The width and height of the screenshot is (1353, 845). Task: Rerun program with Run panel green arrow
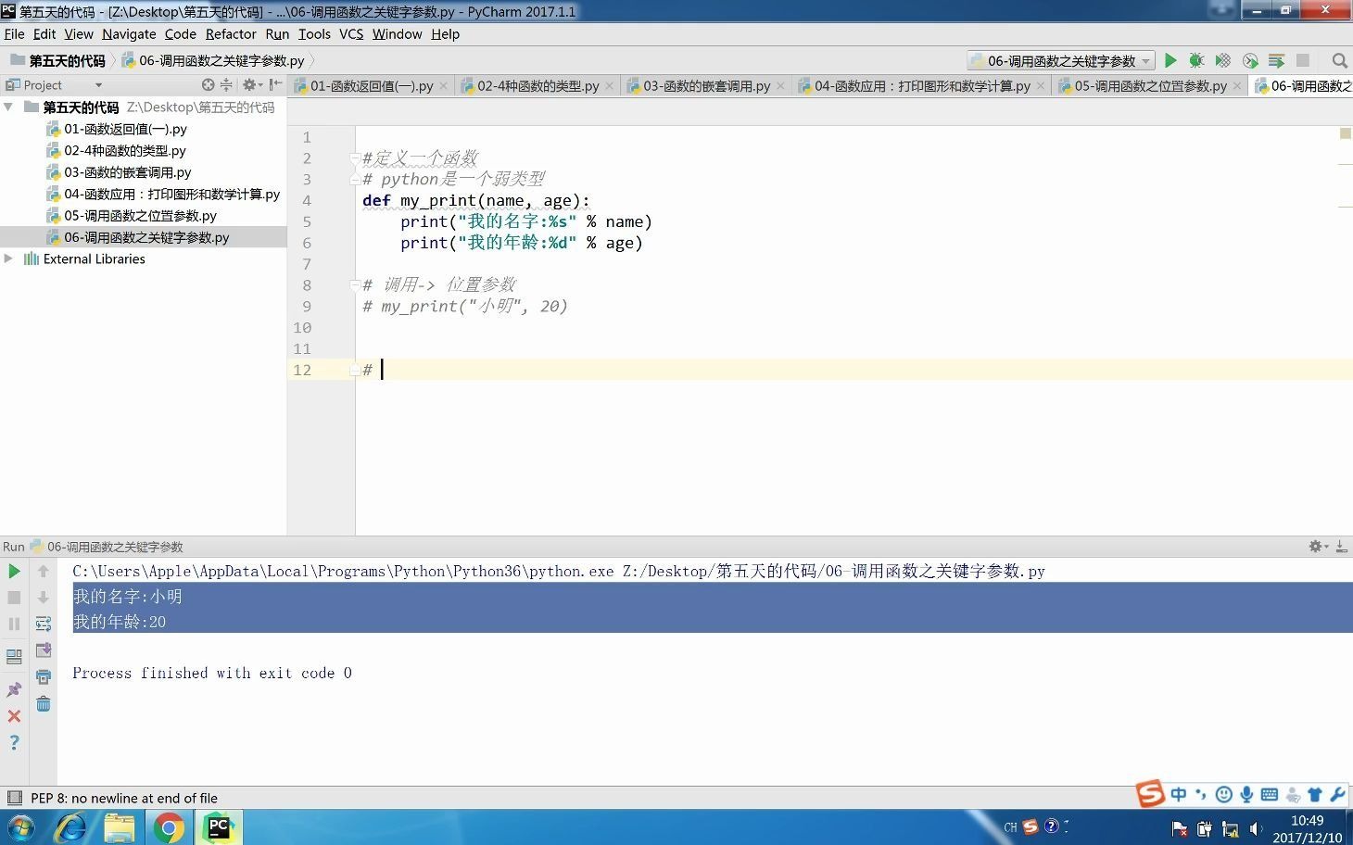[x=14, y=571]
